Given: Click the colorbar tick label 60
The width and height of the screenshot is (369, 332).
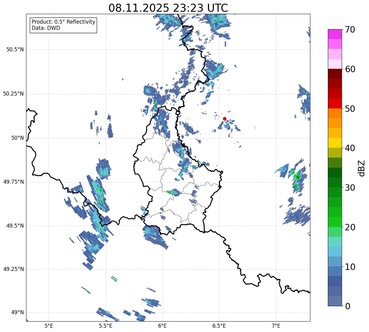Looking at the screenshot, I should 350,69.
